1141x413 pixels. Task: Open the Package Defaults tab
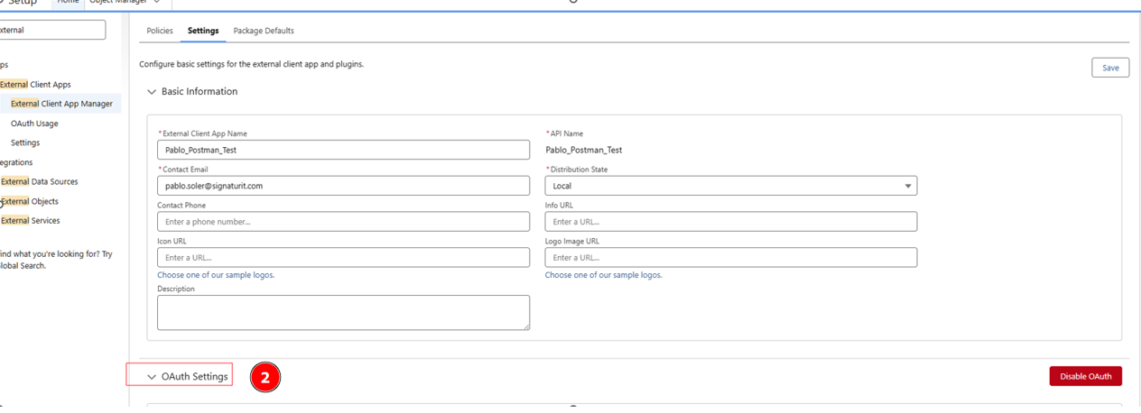264,31
